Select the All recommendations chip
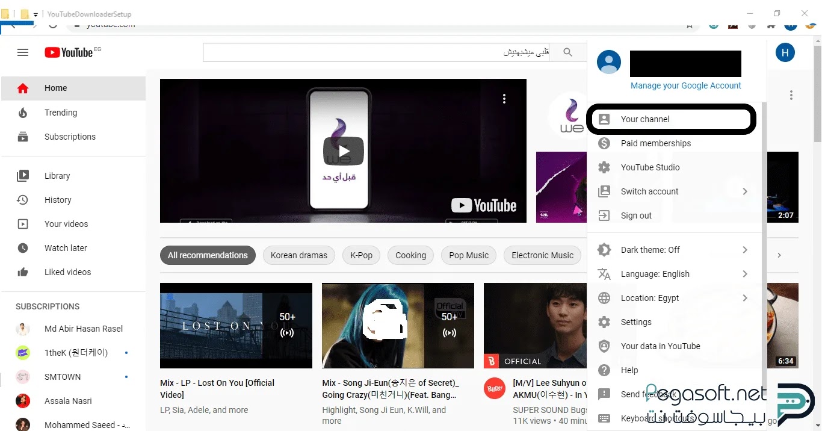822x431 pixels. (x=208, y=255)
